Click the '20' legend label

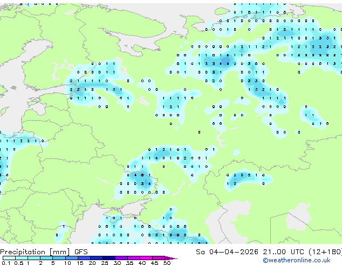point(92,263)
